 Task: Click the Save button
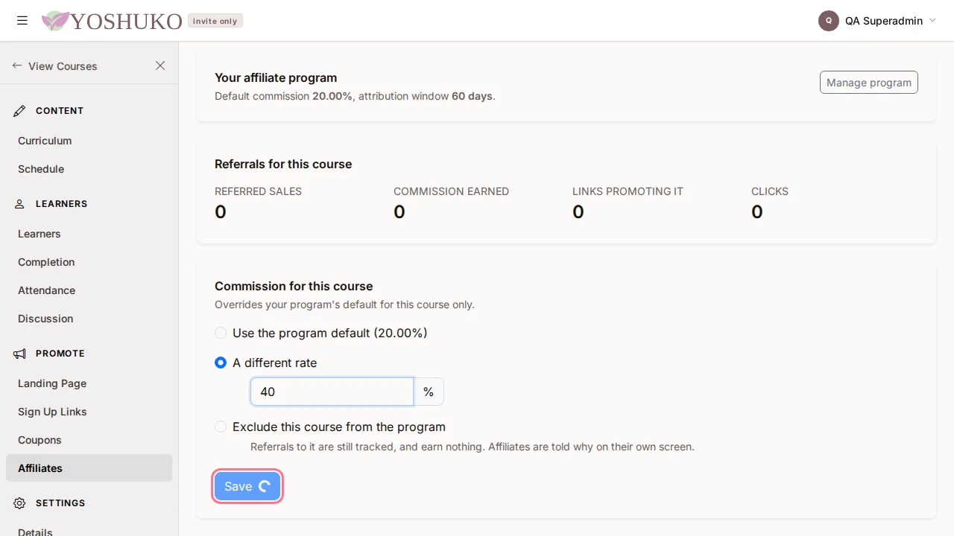[247, 486]
